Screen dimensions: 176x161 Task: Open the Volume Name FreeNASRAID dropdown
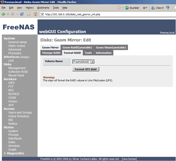pyautogui.click(x=83, y=62)
